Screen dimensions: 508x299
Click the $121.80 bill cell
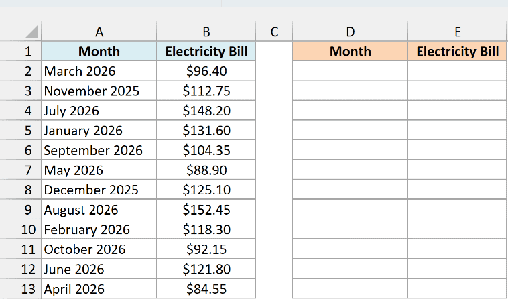(206, 269)
